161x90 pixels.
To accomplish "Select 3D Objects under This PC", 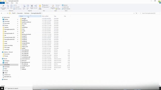I will coord(7,61).
